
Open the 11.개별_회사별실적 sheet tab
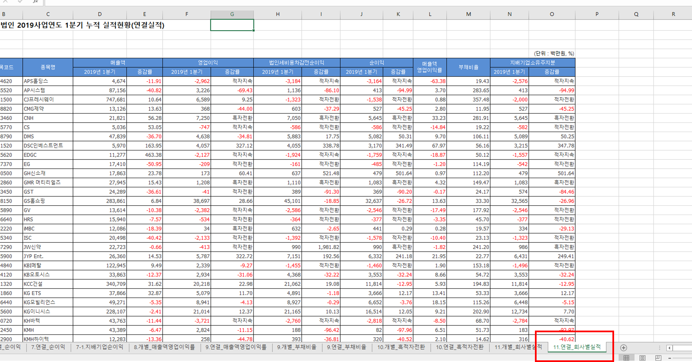coord(518,347)
